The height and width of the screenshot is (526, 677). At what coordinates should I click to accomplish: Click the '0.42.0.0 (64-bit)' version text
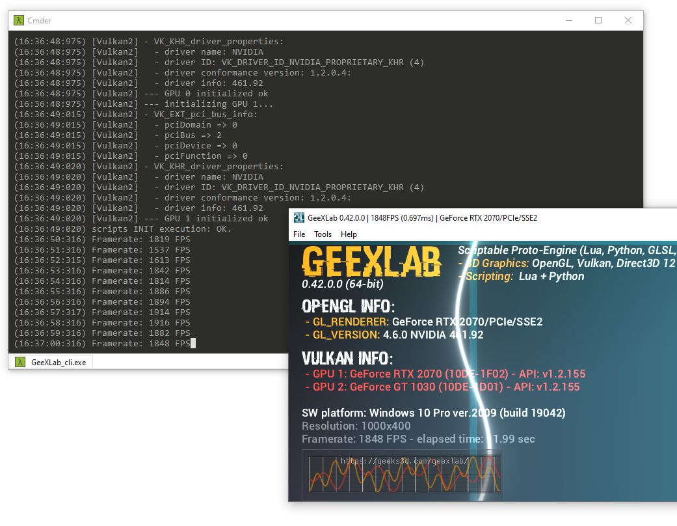[x=342, y=284]
